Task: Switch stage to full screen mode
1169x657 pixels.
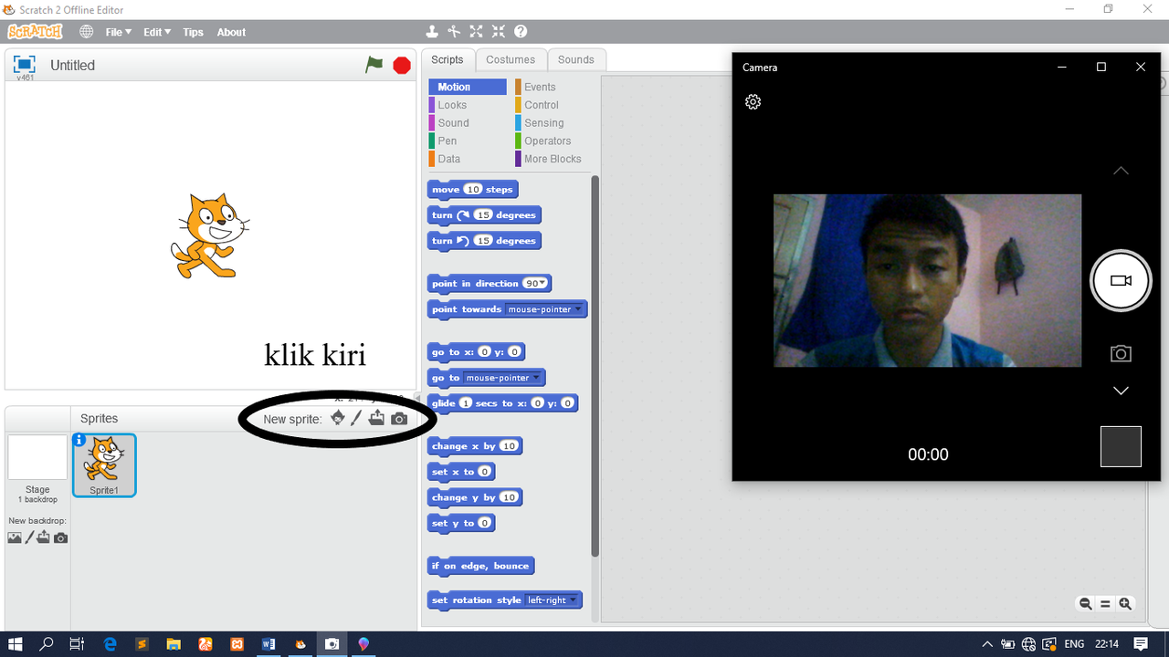Action: click(25, 64)
